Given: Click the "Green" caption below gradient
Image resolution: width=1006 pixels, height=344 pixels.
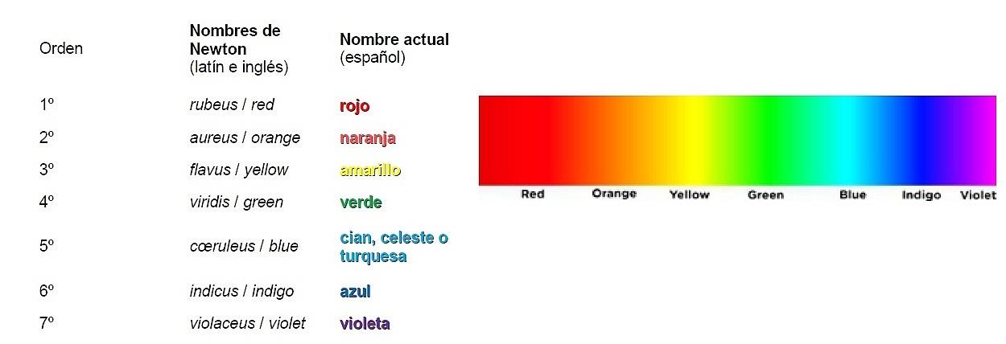Looking at the screenshot, I should (x=765, y=195).
